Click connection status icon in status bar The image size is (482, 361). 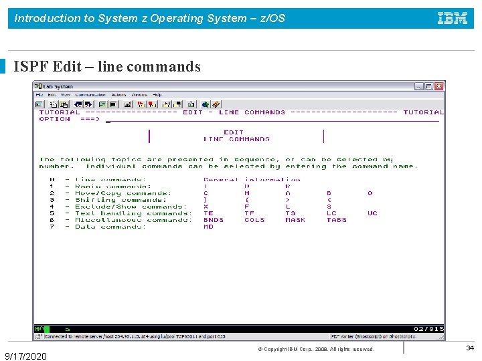pos(38,336)
